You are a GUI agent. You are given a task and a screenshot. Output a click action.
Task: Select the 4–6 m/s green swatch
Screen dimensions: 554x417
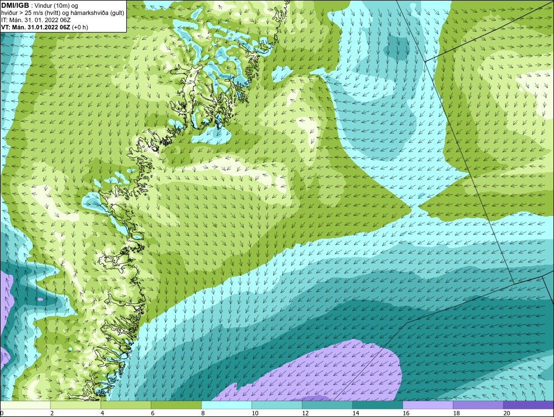click(x=126, y=405)
